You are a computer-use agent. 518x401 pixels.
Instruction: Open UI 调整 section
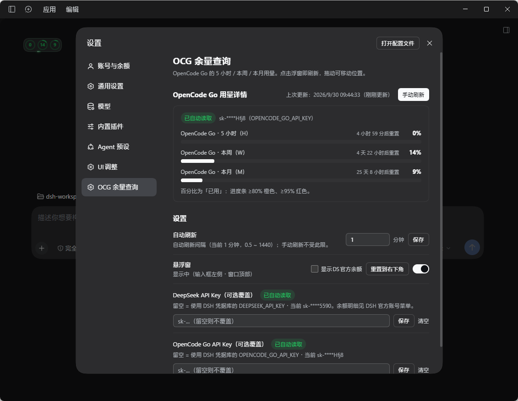(x=119, y=167)
